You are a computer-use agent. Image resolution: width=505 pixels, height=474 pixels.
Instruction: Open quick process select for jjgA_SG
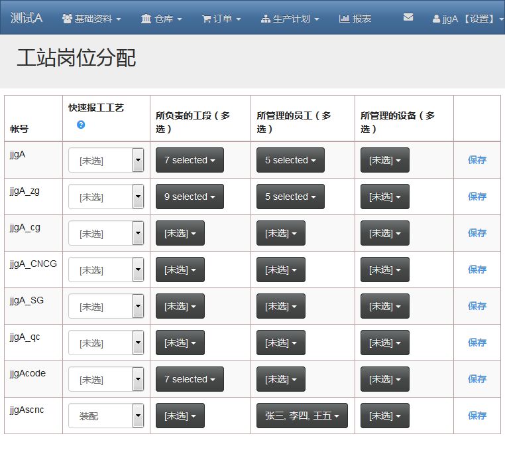tap(106, 306)
